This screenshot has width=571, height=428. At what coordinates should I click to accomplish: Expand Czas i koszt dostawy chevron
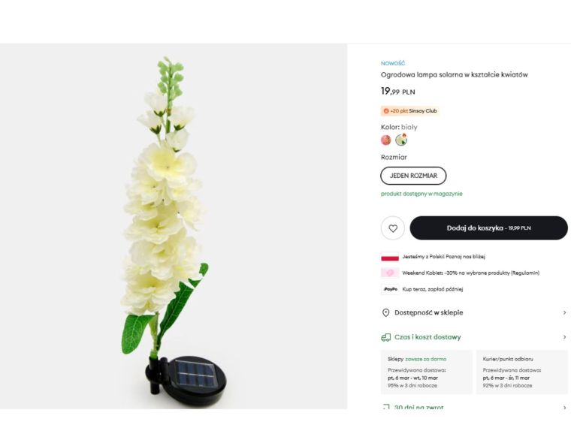pyautogui.click(x=564, y=337)
